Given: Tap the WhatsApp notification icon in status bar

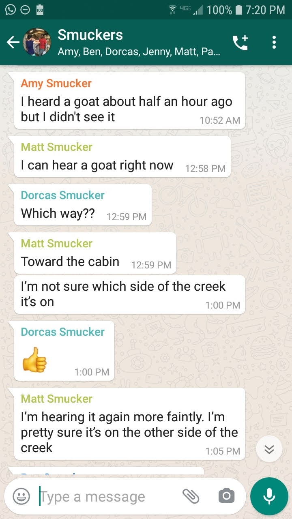Looking at the screenshot, I should (10, 10).
